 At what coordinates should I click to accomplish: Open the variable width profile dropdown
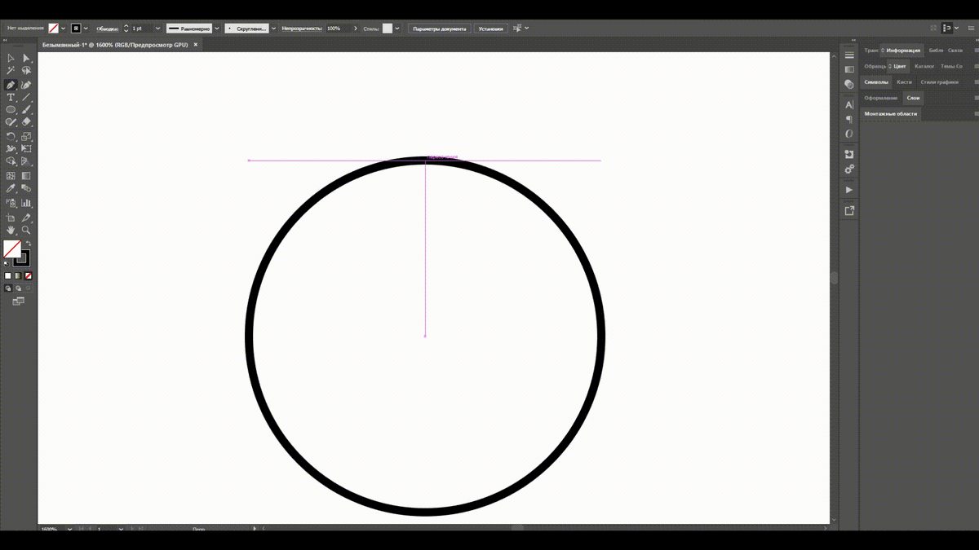point(217,29)
